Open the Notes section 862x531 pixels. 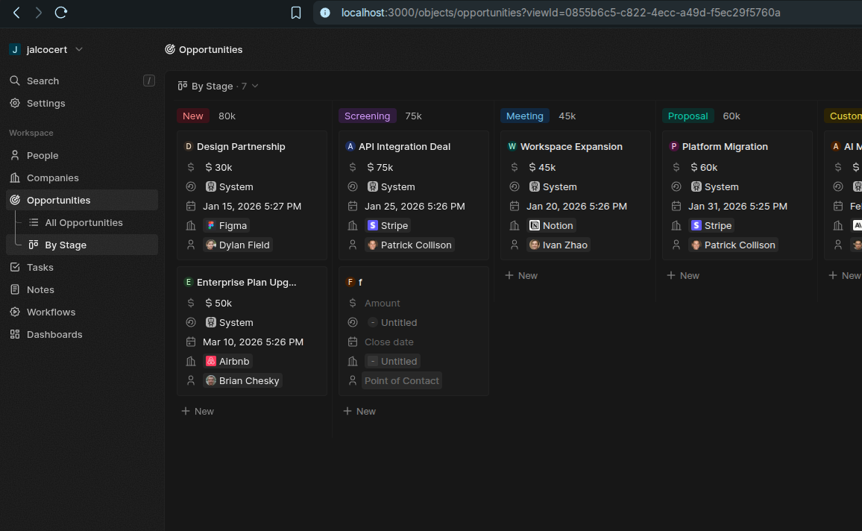click(40, 289)
